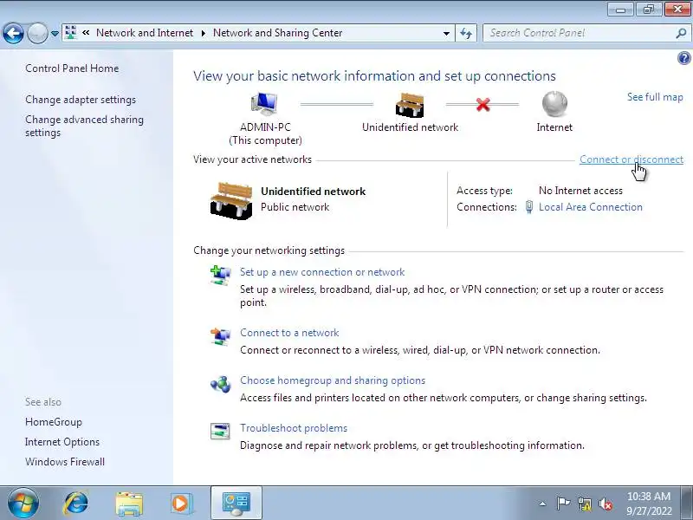The image size is (693, 520).
Task: Open HomeGroup under See also
Action: click(x=54, y=422)
